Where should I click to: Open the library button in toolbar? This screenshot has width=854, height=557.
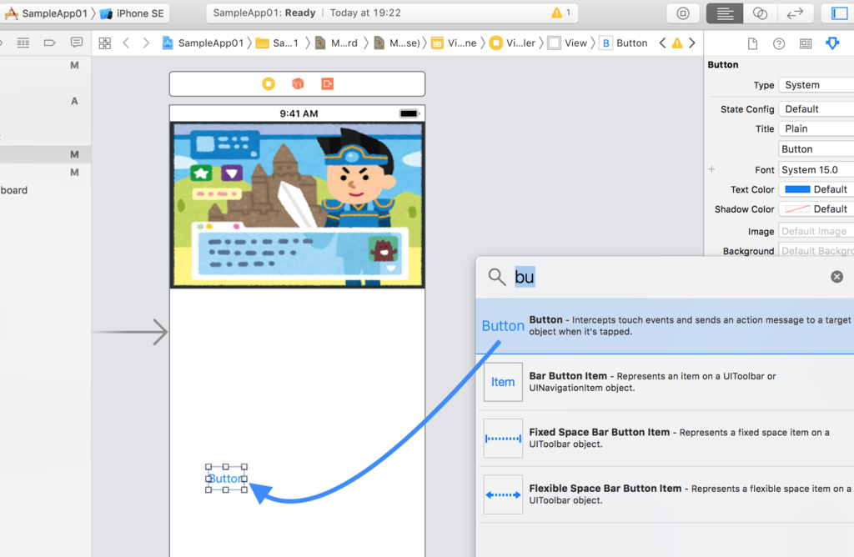pyautogui.click(x=682, y=13)
